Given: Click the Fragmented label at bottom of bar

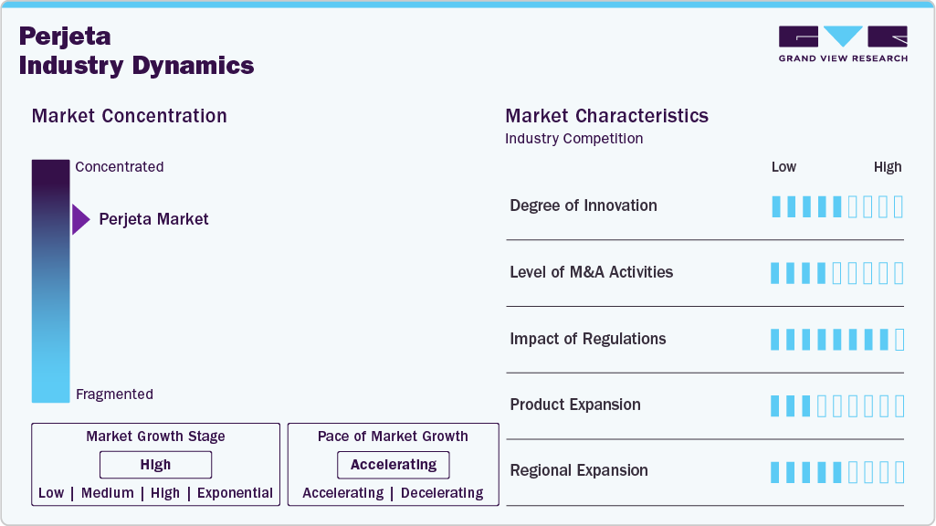Looking at the screenshot, I should [114, 394].
